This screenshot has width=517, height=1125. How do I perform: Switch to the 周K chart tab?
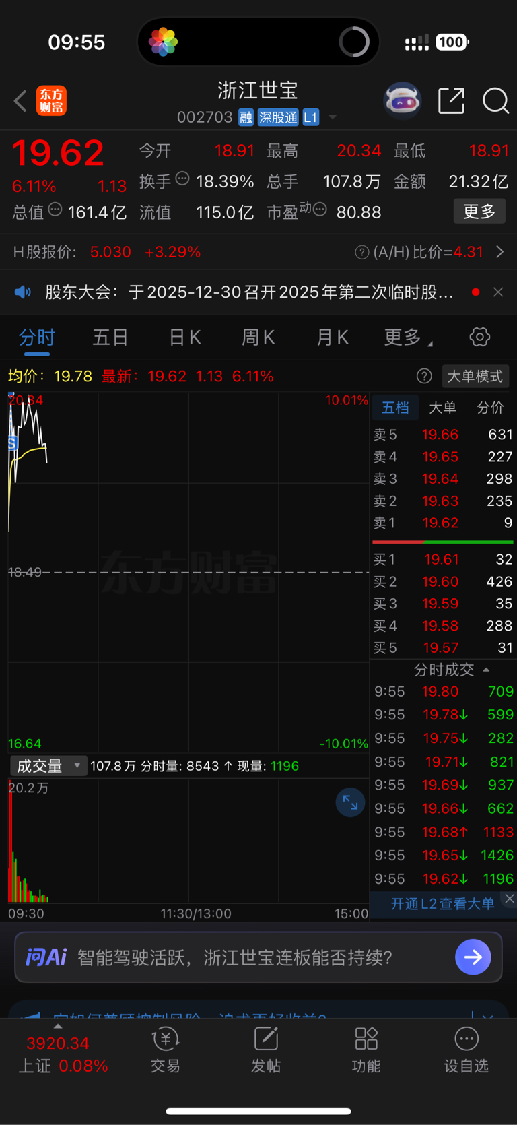258,337
